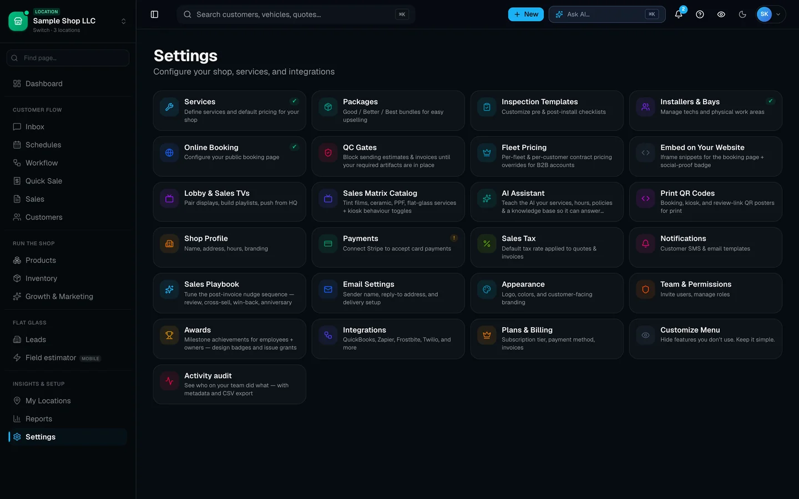
Task: Focus the Search customers, vehicles, quotes field
Action: [296, 14]
